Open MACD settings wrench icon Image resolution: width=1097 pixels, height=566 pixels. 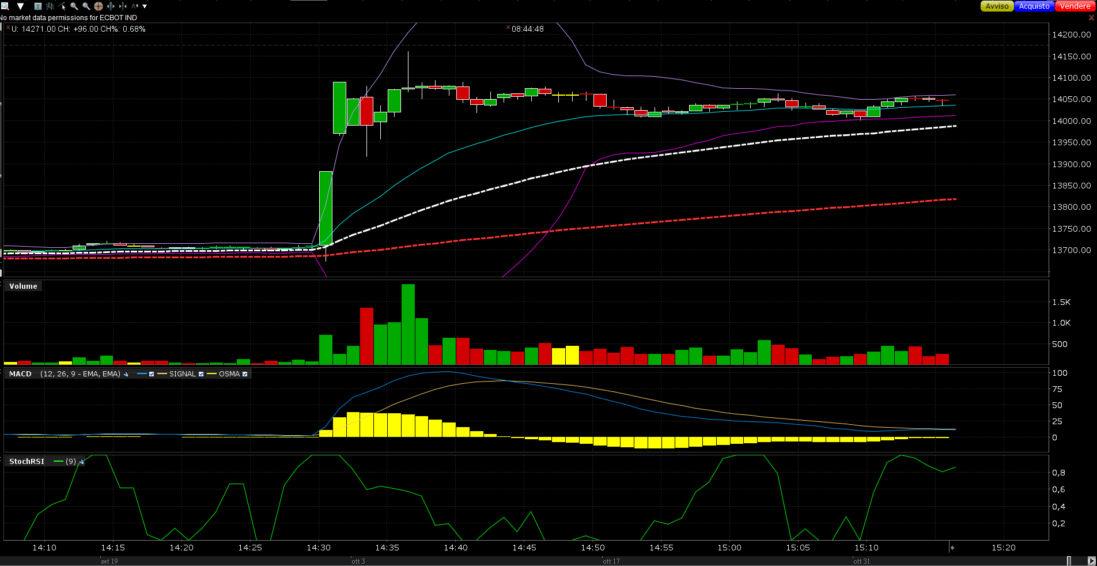(126, 374)
